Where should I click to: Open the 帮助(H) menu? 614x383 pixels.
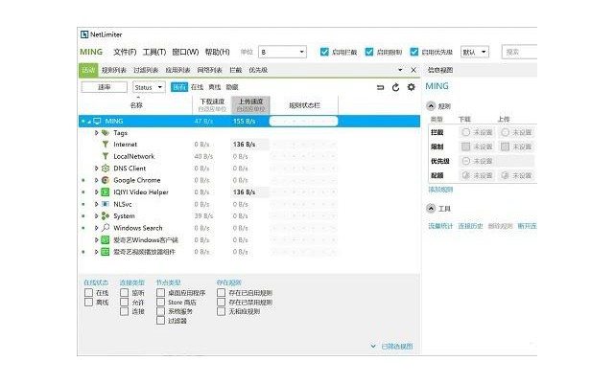pyautogui.click(x=217, y=52)
